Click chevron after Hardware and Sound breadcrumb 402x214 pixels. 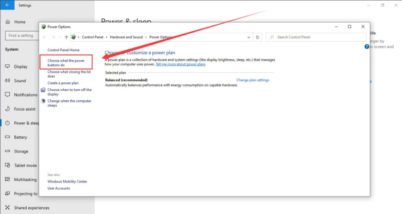(x=146, y=37)
